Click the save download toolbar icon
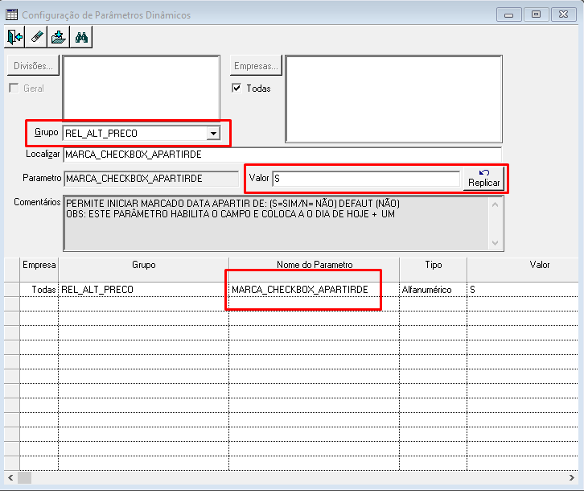This screenshot has width=584, height=491. click(59, 37)
